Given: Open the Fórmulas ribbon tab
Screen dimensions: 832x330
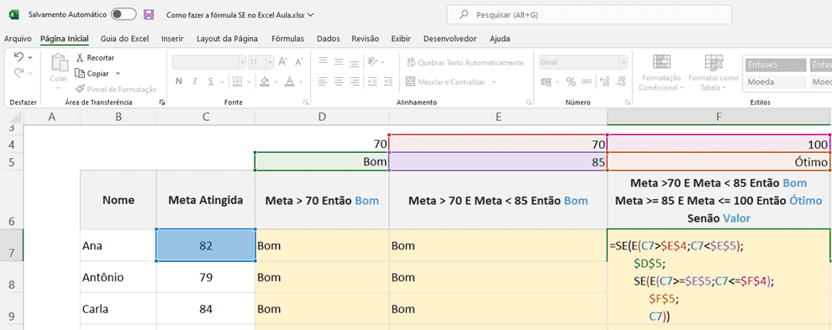Looking at the screenshot, I should point(287,39).
